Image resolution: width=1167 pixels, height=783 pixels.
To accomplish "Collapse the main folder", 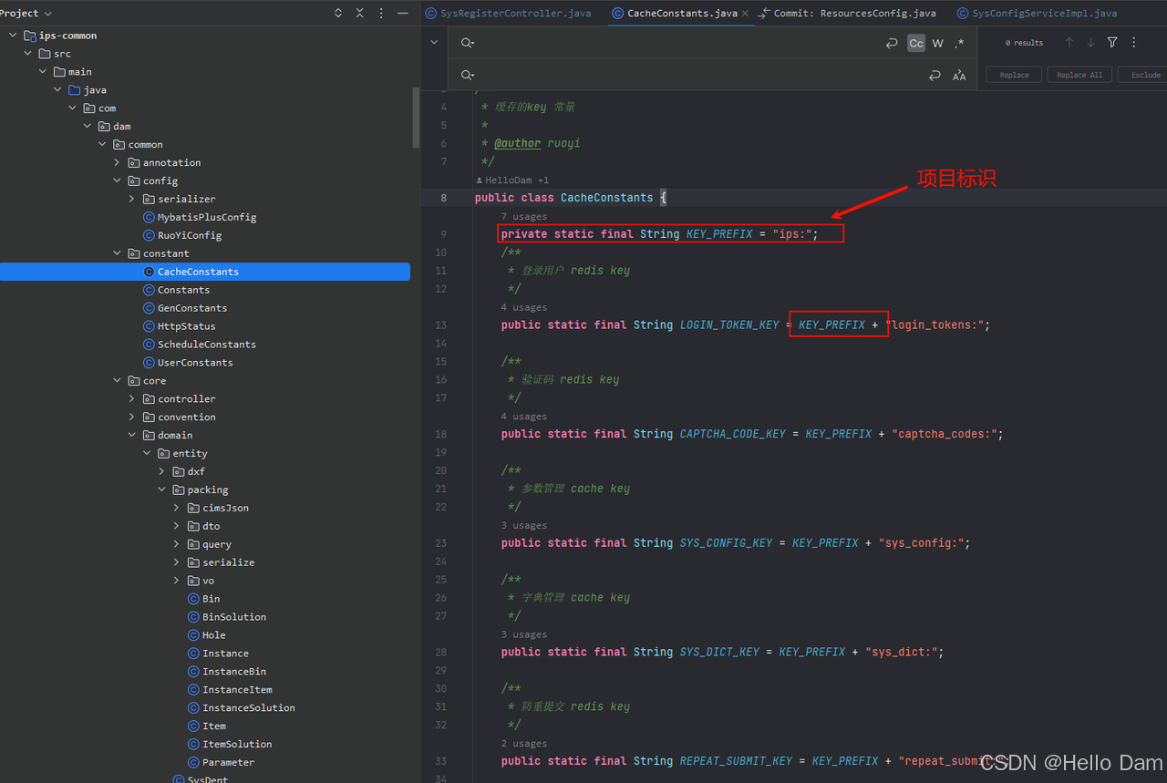I will [x=42, y=72].
